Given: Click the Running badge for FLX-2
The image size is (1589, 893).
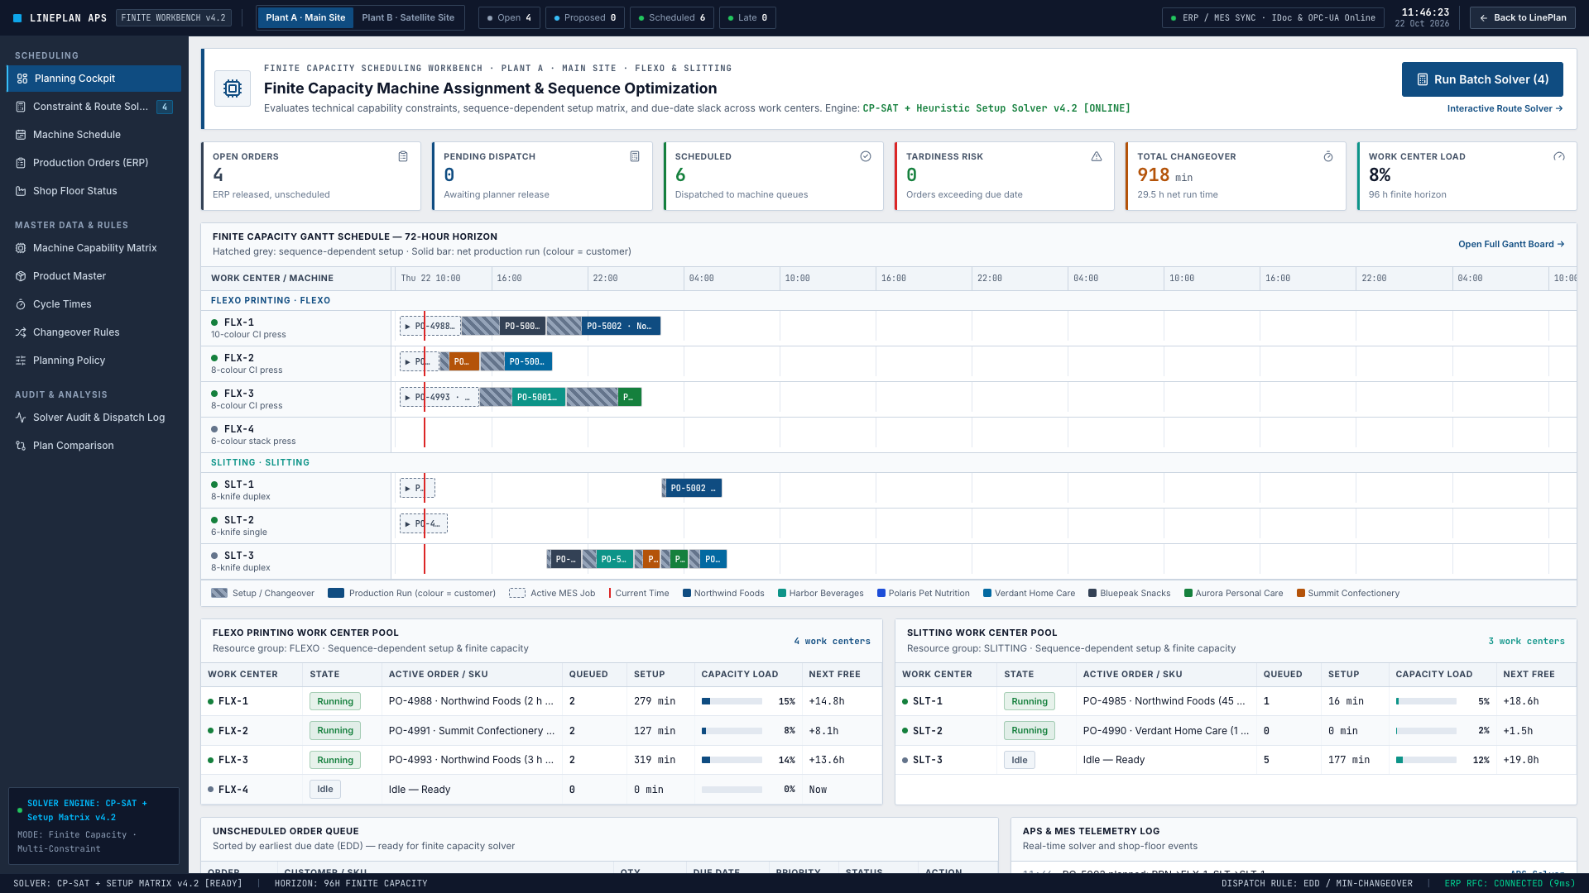Looking at the screenshot, I should (335, 730).
